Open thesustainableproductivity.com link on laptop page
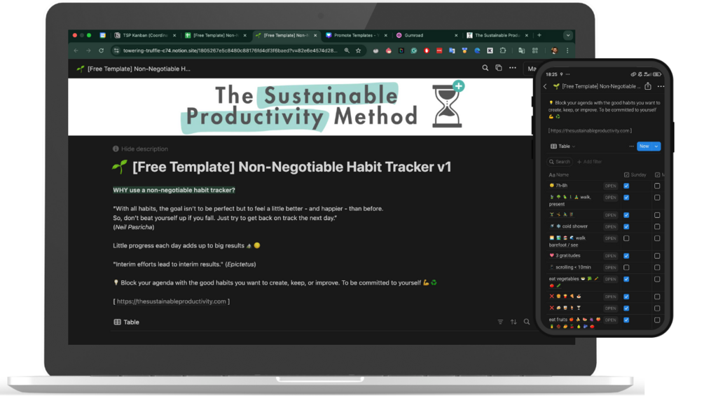This screenshot has width=704, height=396. [171, 301]
